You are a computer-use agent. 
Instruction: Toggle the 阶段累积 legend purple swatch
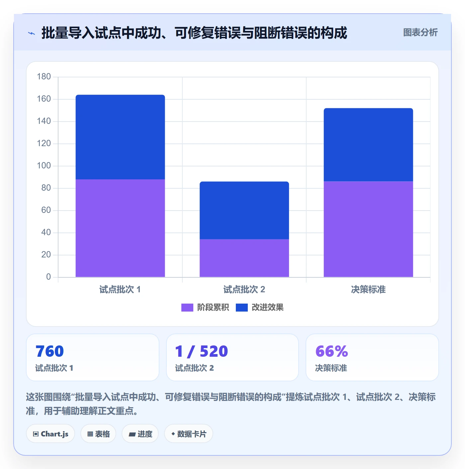[x=187, y=308]
